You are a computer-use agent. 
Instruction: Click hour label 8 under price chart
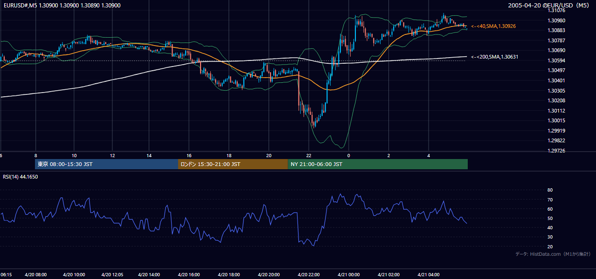click(x=35, y=155)
